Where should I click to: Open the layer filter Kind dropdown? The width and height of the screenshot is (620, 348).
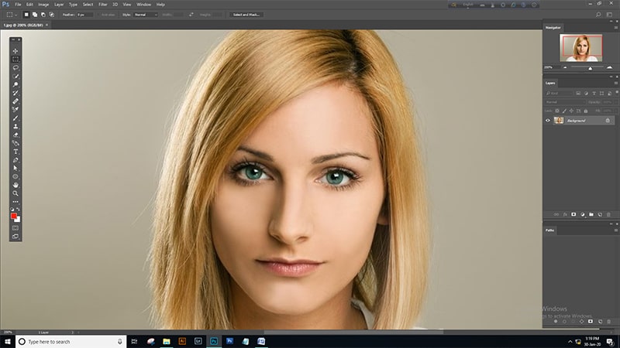pos(559,93)
